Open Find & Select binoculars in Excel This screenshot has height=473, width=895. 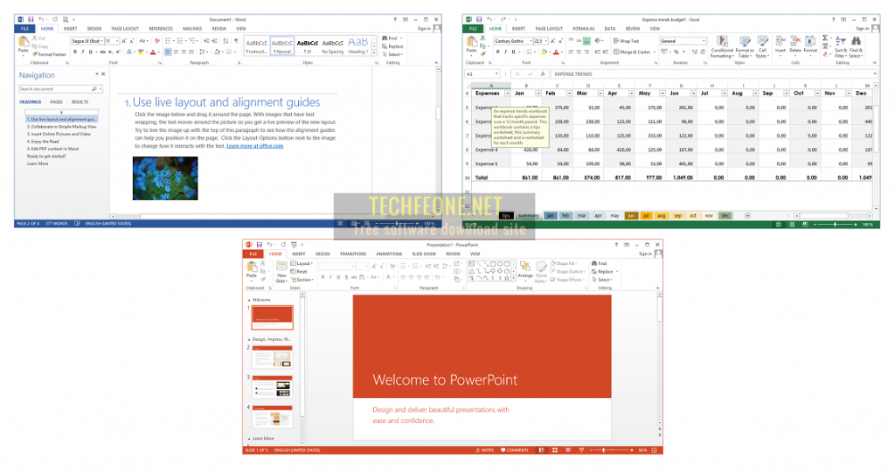click(x=856, y=47)
